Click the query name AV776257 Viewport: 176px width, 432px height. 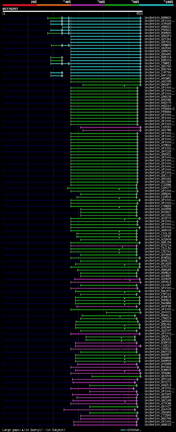click(x=10, y=9)
